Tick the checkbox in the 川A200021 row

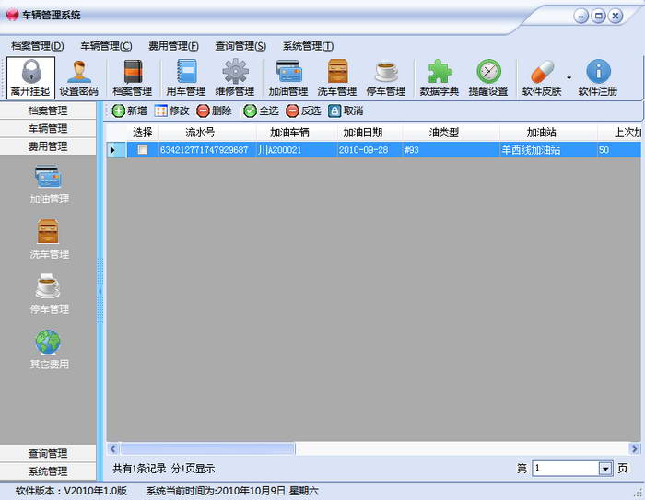click(142, 150)
